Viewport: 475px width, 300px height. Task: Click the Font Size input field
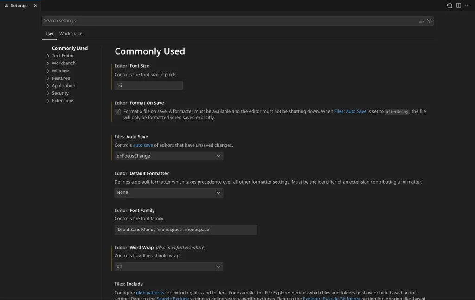click(148, 85)
